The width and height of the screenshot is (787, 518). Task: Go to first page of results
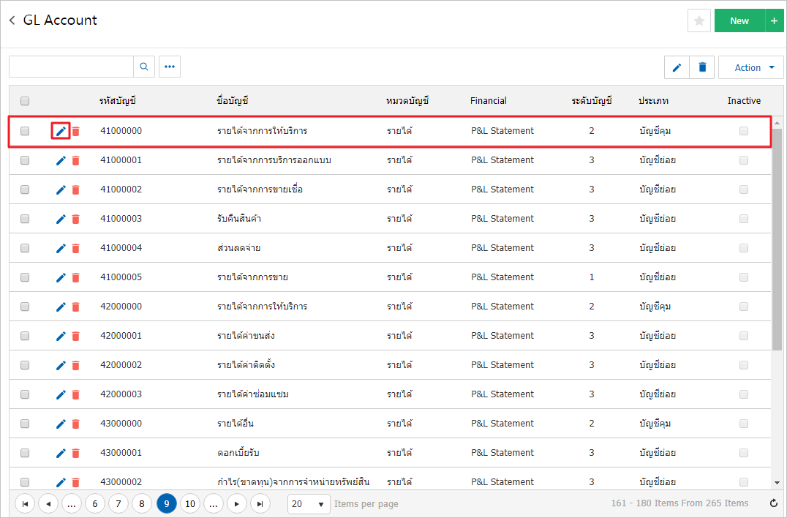pos(25,503)
